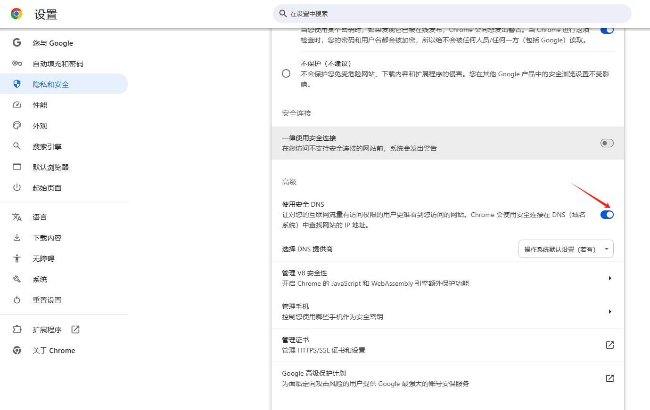This screenshot has height=410, width=650.
Task: Click the magnifier icon in settings search
Action: (x=283, y=14)
